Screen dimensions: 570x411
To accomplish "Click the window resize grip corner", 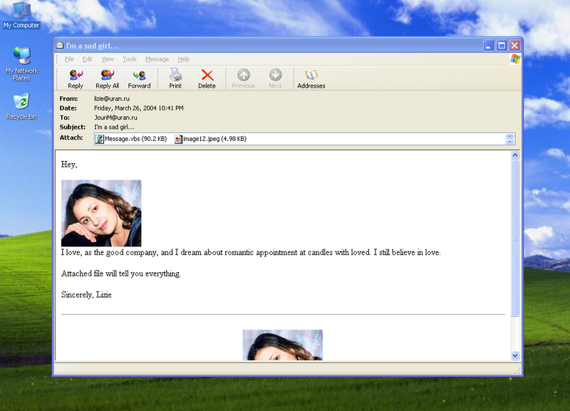I will tap(518, 370).
